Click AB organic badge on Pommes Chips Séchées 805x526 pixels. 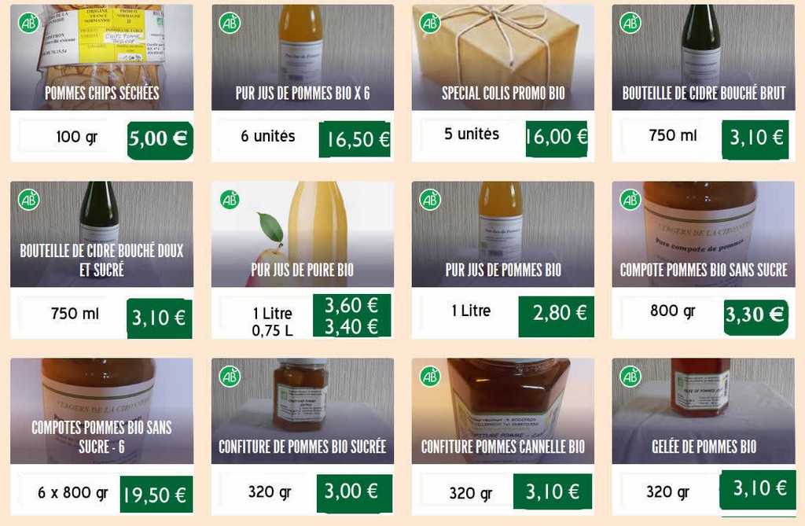[29, 23]
